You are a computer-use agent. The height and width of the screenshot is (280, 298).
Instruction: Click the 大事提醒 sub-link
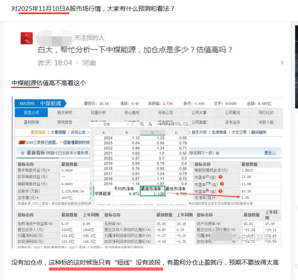58,132
